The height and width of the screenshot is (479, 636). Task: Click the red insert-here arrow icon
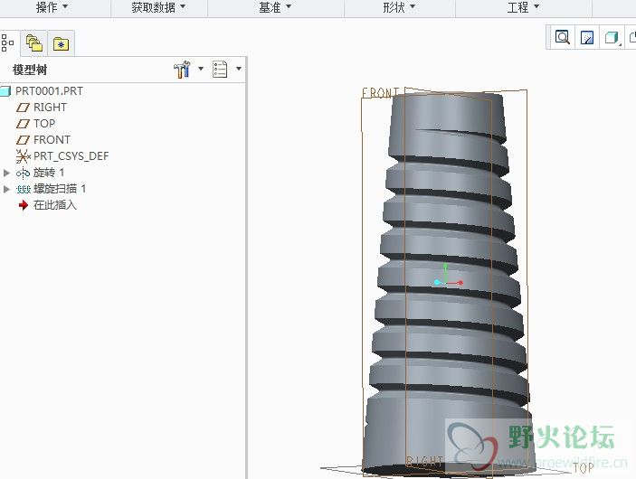pyautogui.click(x=24, y=205)
